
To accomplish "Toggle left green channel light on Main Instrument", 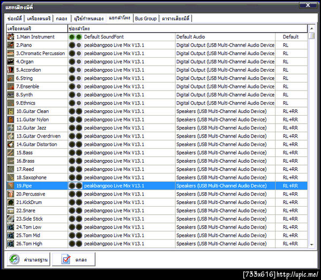I will click(72, 37).
